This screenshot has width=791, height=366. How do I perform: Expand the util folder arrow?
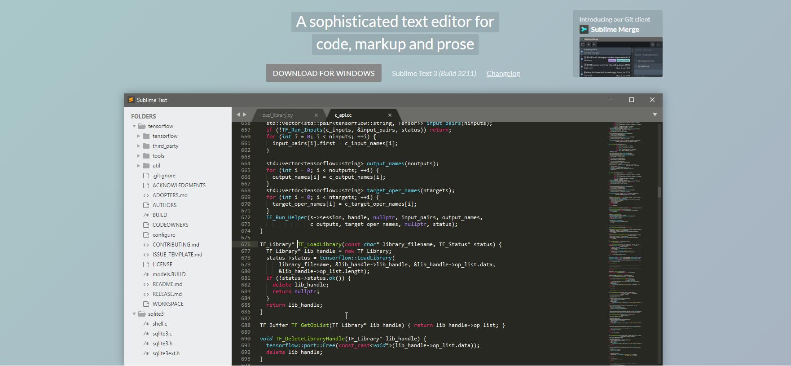[139, 166]
